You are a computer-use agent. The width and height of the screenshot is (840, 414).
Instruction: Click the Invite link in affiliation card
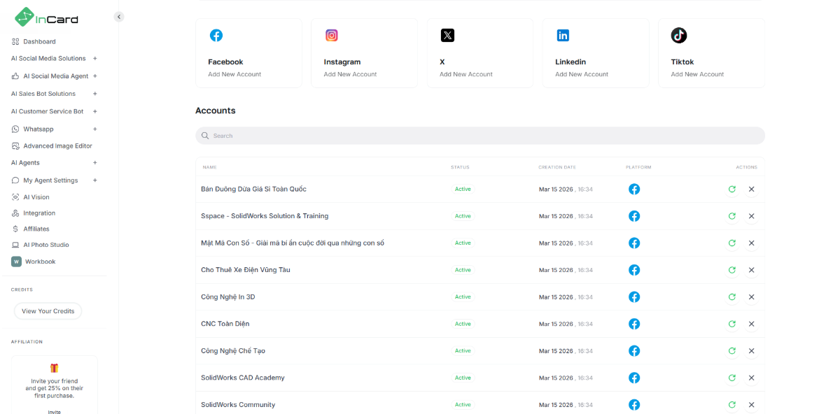click(54, 412)
